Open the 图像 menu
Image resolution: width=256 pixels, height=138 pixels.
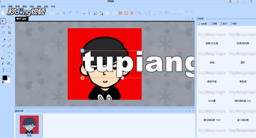coord(18,7)
